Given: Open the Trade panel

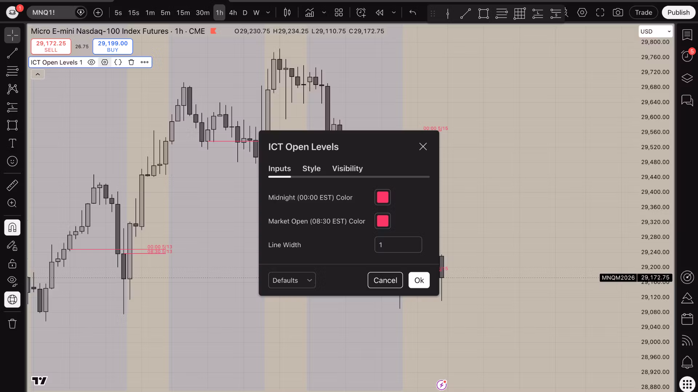Looking at the screenshot, I should 643,13.
